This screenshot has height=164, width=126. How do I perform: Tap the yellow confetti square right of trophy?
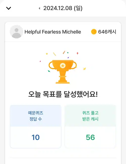[84, 69]
